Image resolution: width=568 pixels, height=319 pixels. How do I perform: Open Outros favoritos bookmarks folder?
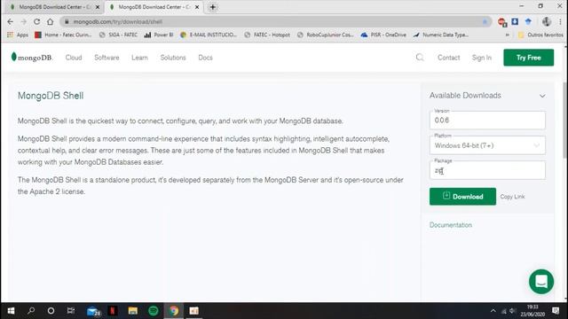pos(540,35)
